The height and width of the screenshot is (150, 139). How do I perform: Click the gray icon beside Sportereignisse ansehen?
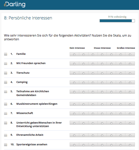(x=6, y=145)
